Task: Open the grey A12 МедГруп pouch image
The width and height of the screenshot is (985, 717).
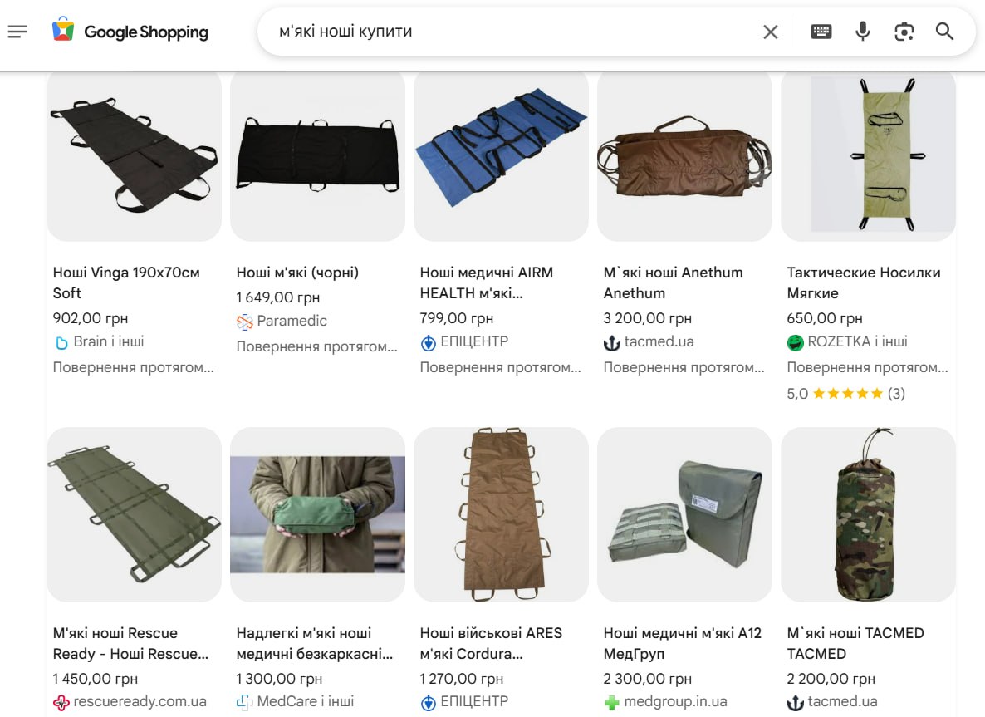Action: pyautogui.click(x=684, y=514)
